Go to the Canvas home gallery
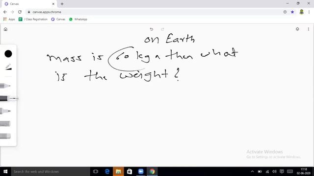This screenshot has height=176, width=314. point(5,29)
